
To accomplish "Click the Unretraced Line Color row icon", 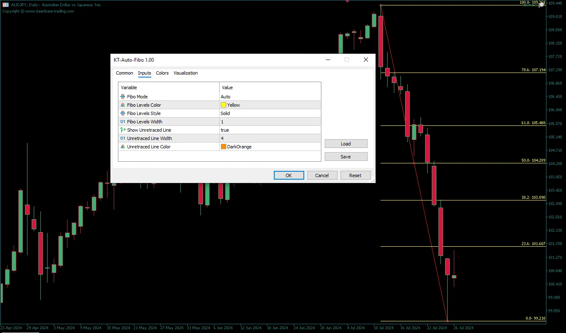I will (123, 147).
